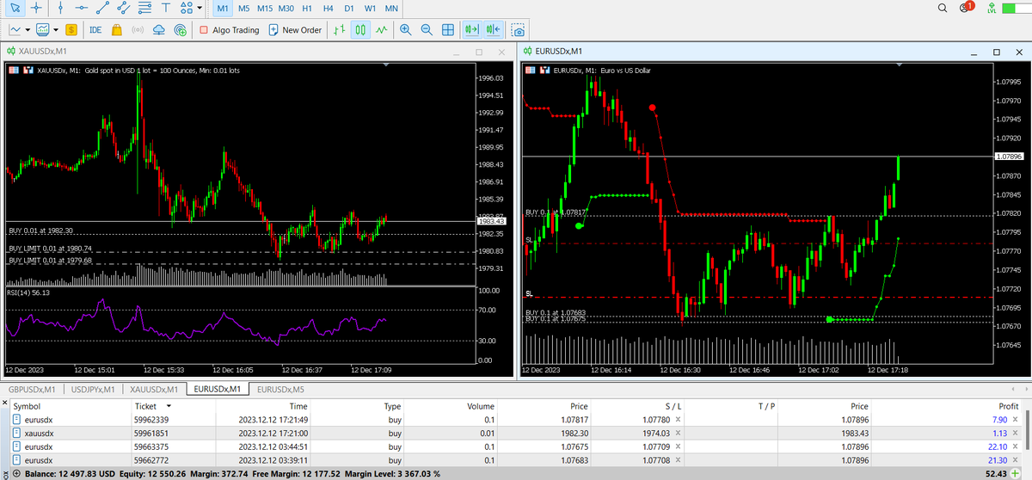Open search with magnifier icon
Screen dimensions: 1032x480
click(943, 8)
